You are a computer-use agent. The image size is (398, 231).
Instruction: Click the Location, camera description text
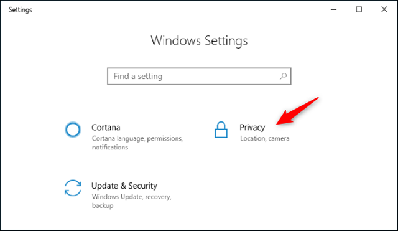click(x=265, y=138)
